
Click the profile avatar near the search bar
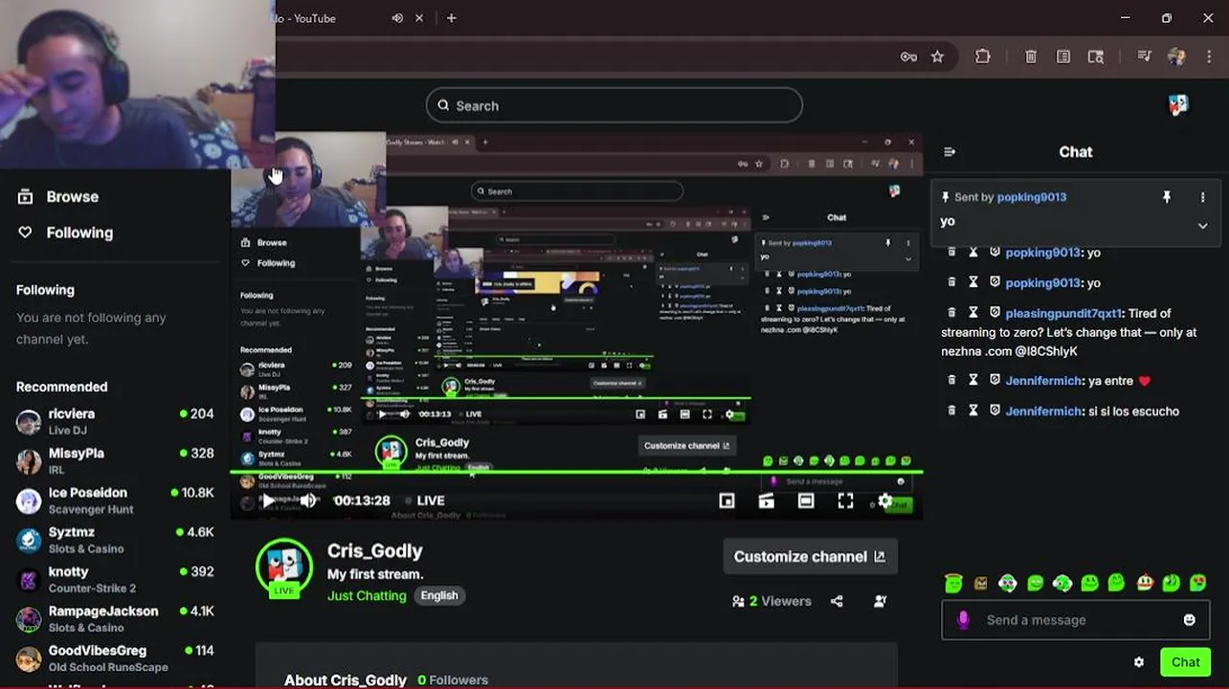point(1178,104)
